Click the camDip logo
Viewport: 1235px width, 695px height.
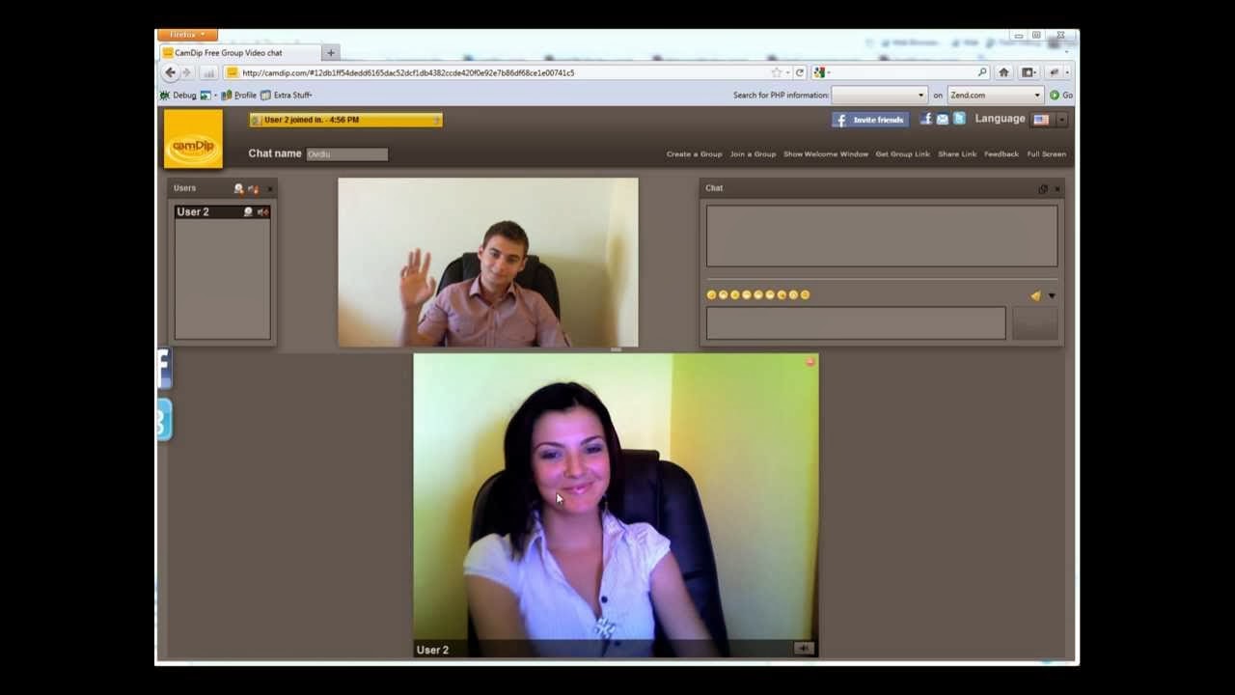point(193,139)
